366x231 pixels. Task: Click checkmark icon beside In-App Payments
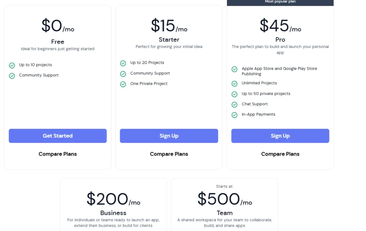pos(234,115)
